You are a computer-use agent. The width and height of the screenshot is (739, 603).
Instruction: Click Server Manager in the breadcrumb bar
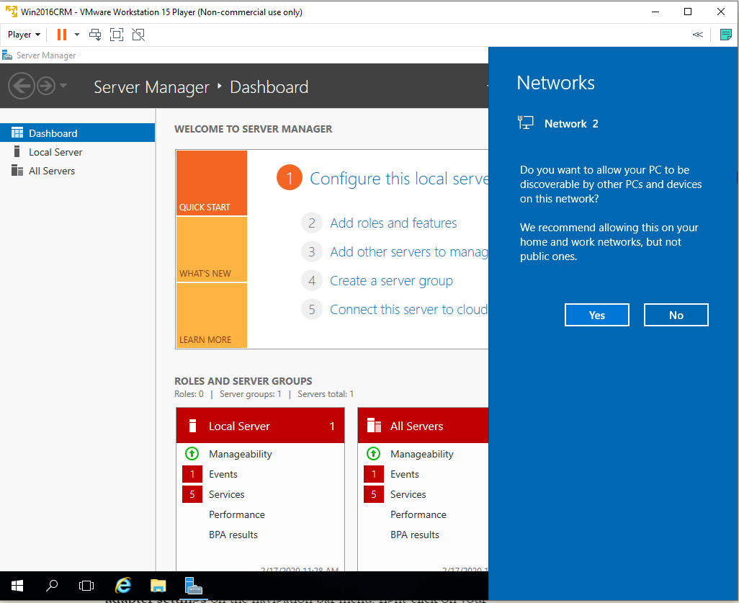pyautogui.click(x=151, y=86)
